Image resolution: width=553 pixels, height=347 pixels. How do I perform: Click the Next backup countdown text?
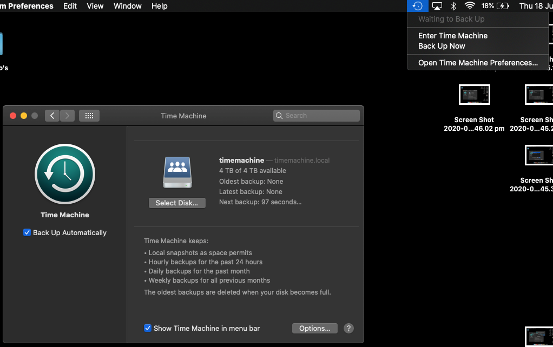pyautogui.click(x=260, y=202)
